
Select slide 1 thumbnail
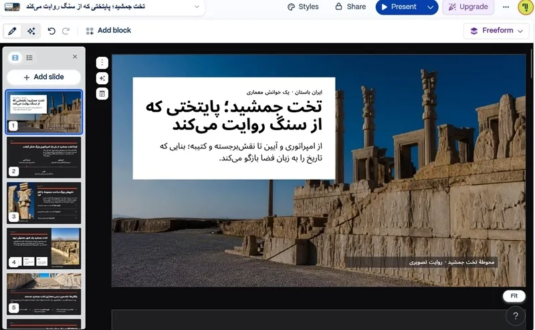click(44, 112)
